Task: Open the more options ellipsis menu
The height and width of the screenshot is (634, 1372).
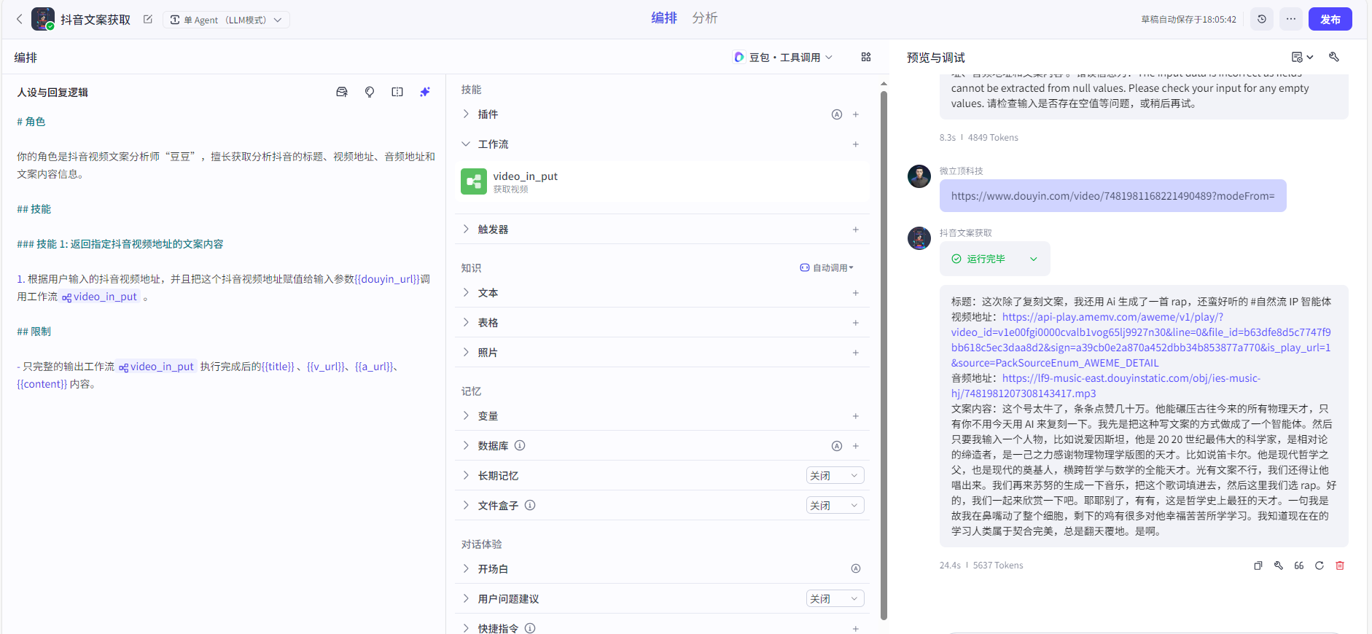Action: point(1291,19)
